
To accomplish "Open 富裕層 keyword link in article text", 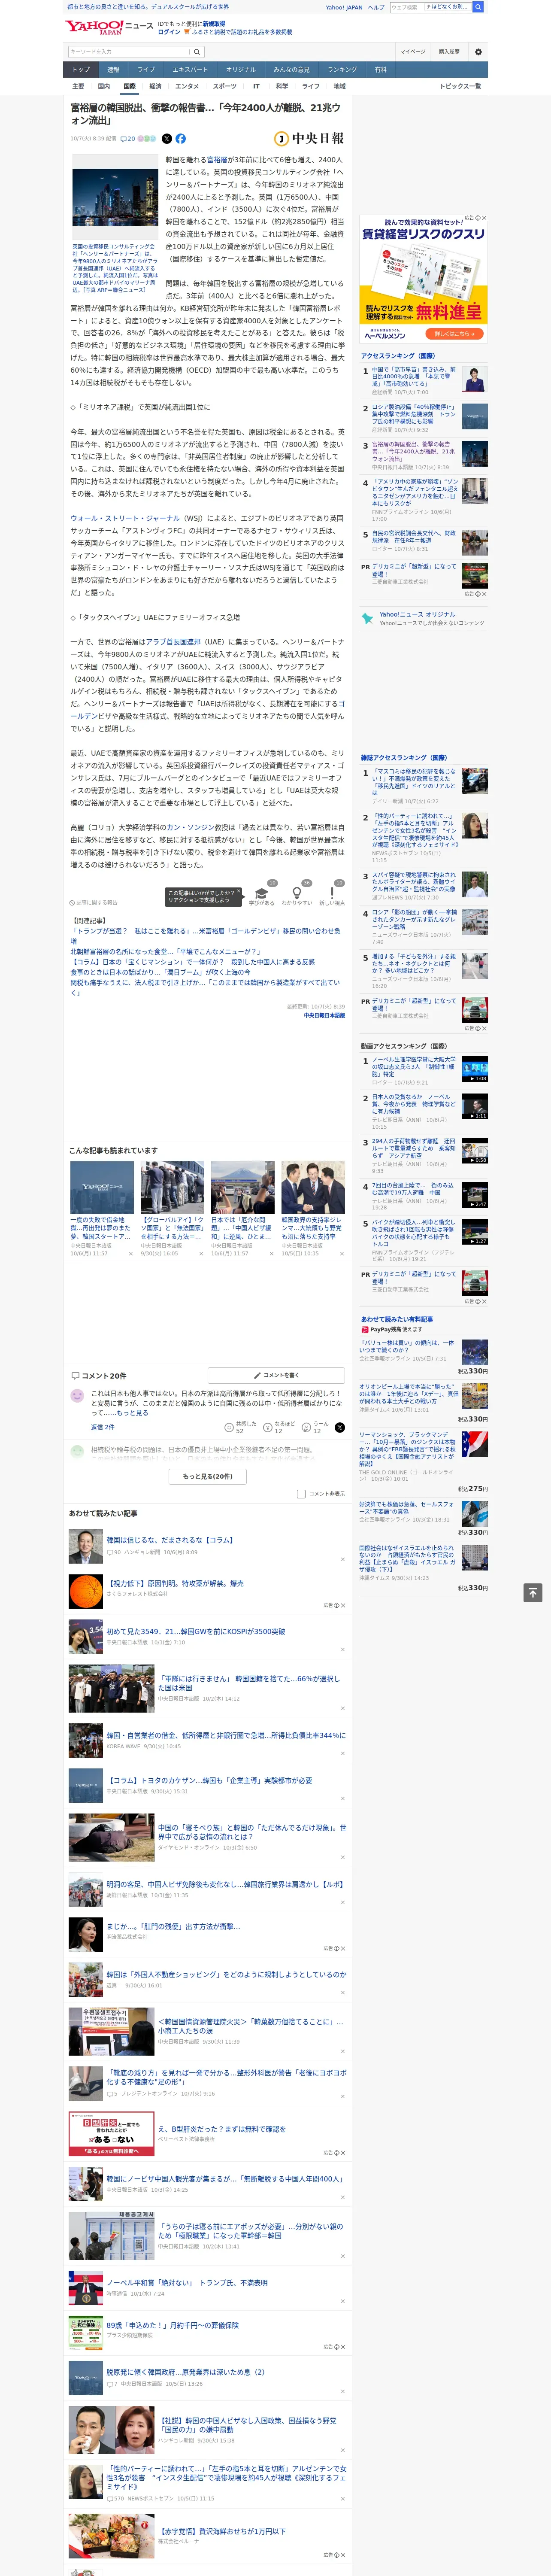I will [x=217, y=160].
